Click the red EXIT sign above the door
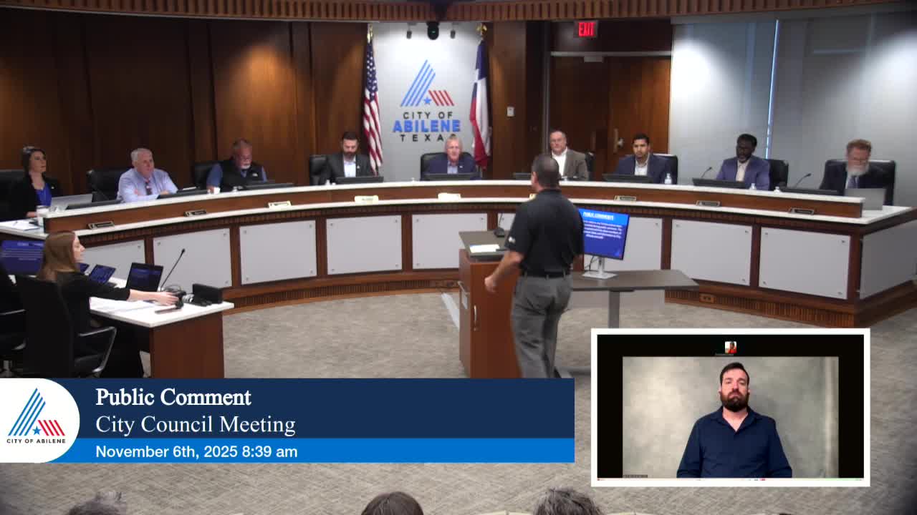Viewport: 917px width, 515px height. point(587,29)
